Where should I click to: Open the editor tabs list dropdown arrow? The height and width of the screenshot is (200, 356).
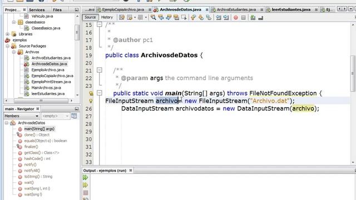pos(350,9)
